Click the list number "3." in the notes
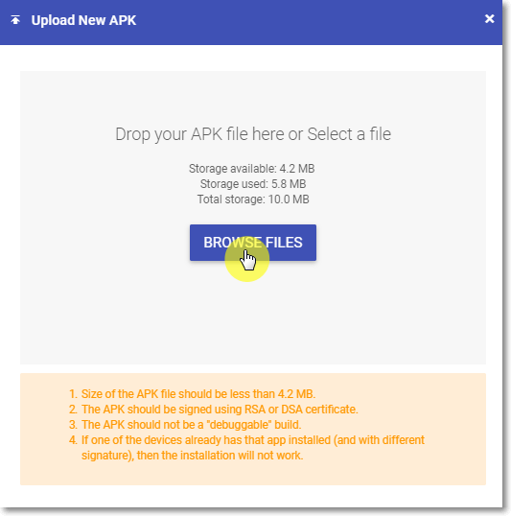Viewport: 511px width, 516px height. click(73, 425)
